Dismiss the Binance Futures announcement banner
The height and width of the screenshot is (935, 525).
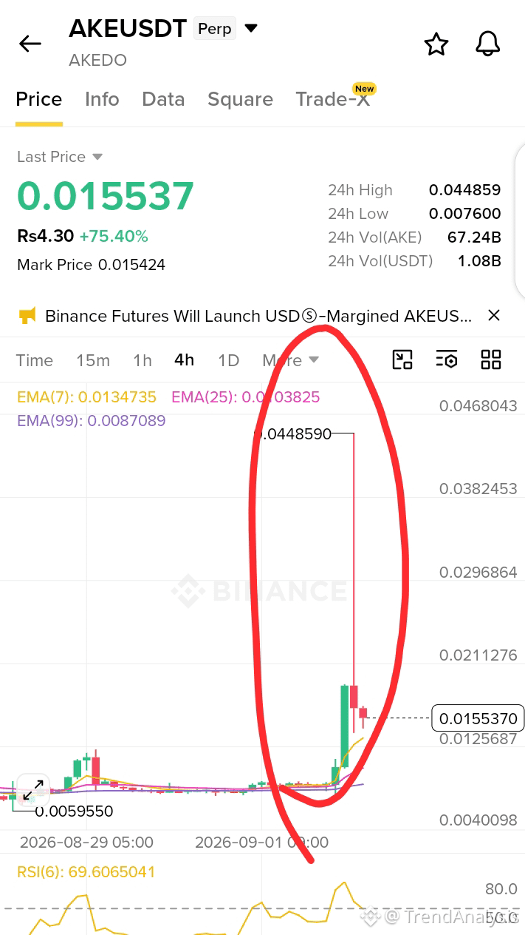pos(494,315)
